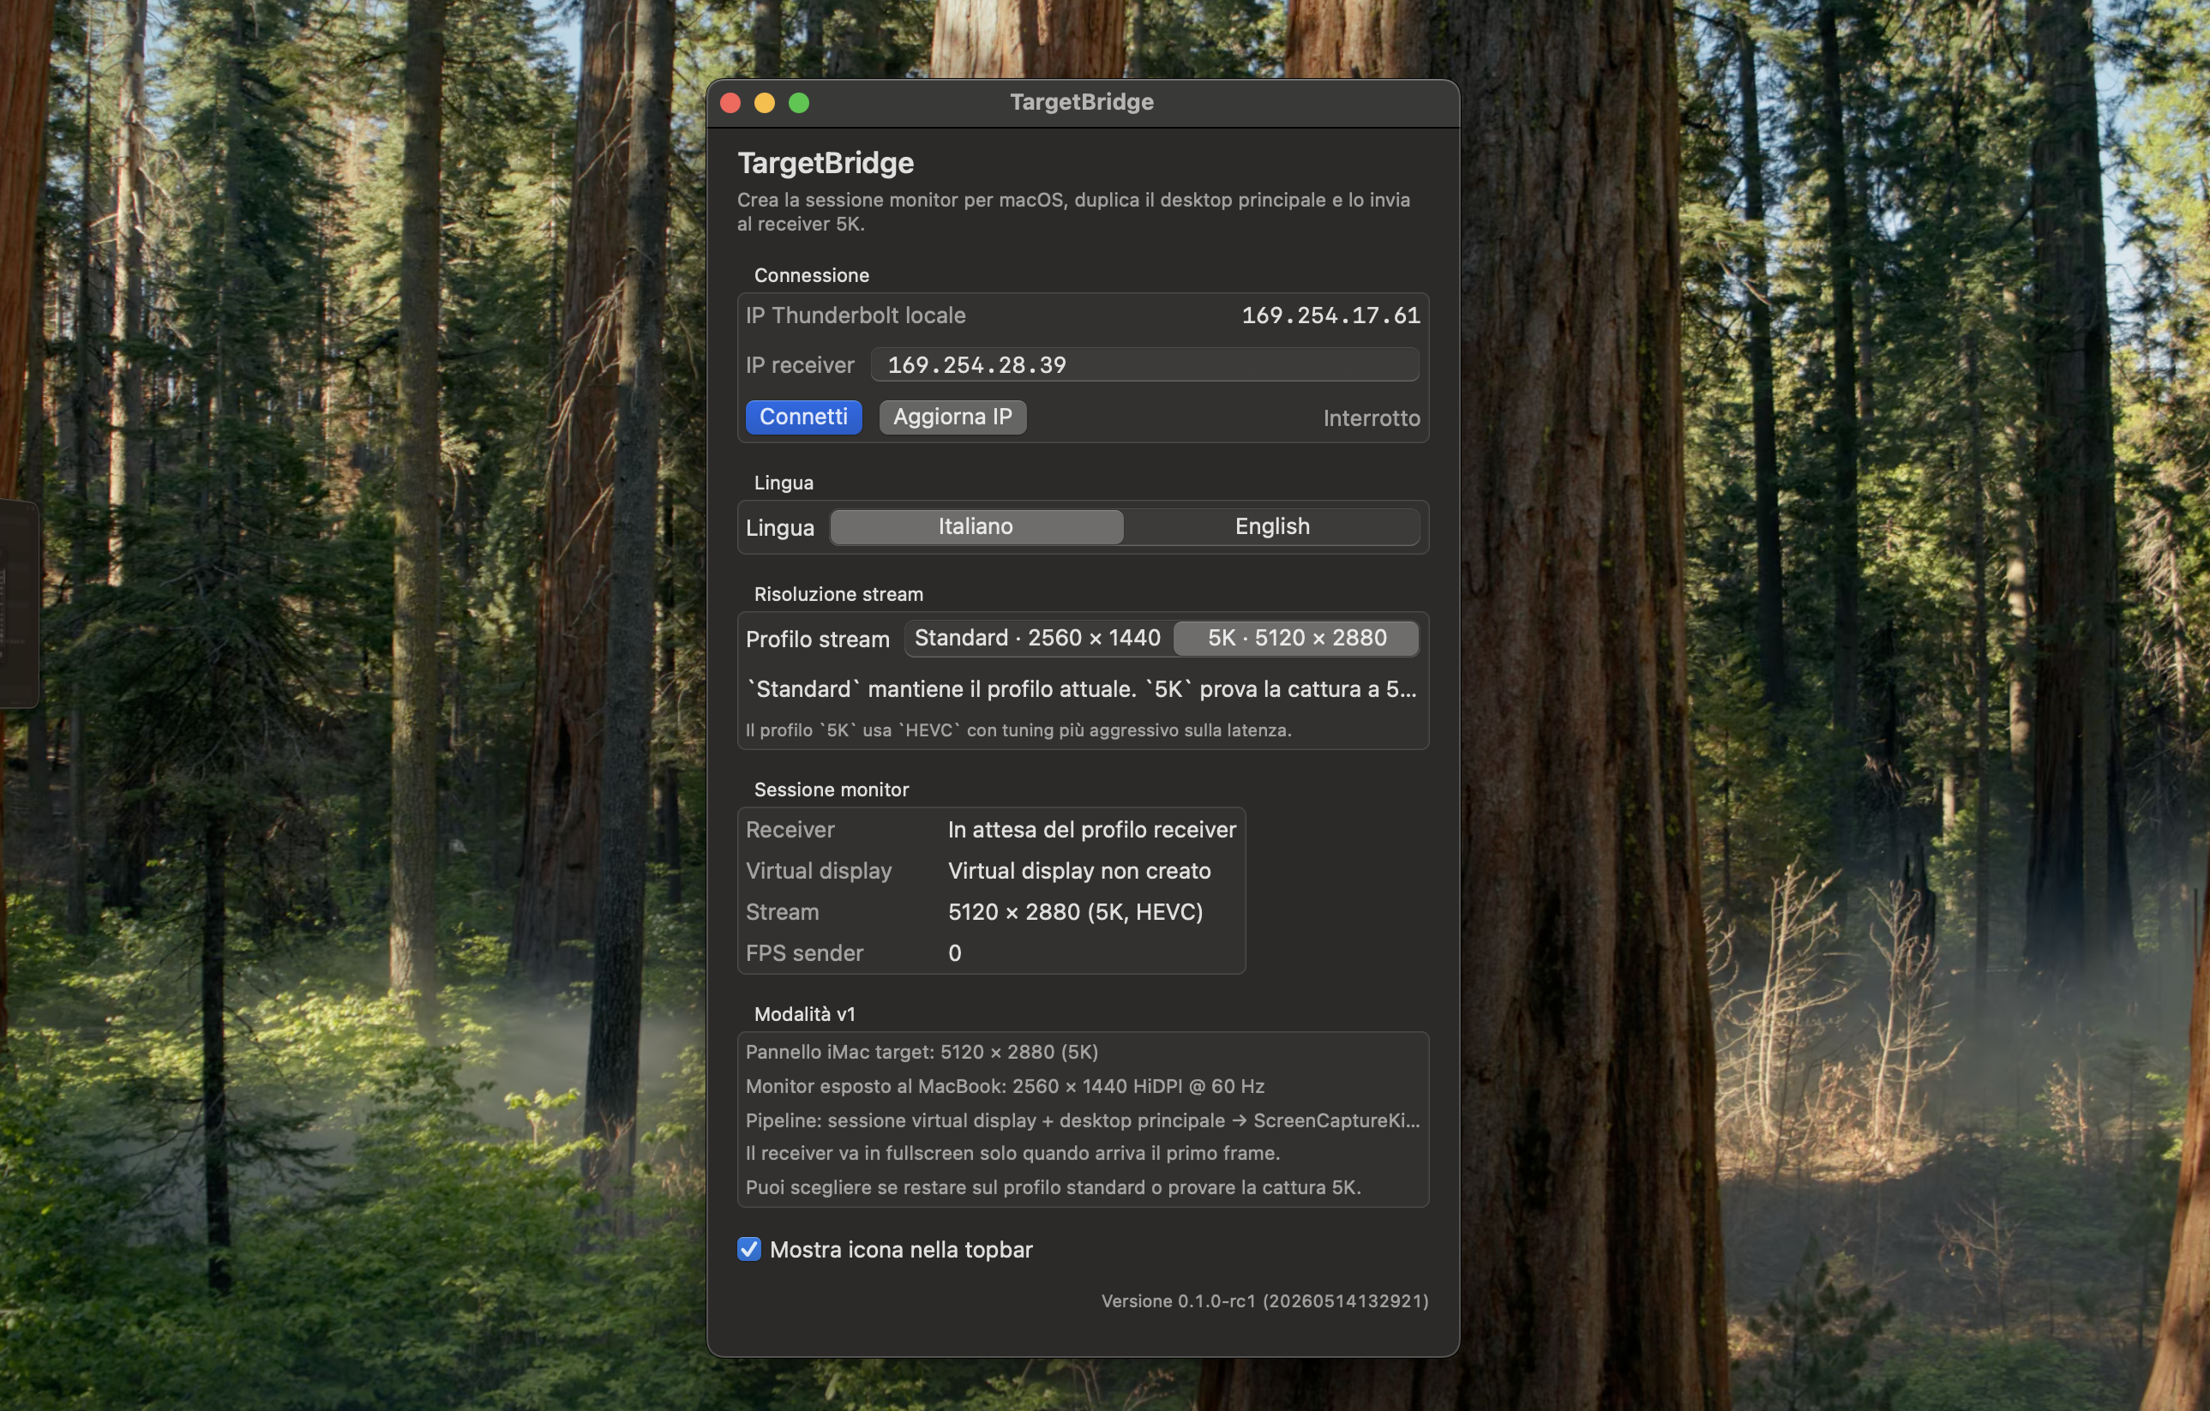Click the 'Virtual display' row label
The image size is (2210, 1411).
coord(818,871)
